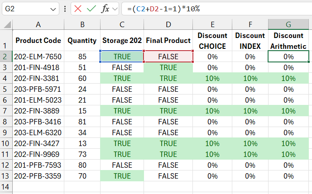The width and height of the screenshot is (312, 194).
Task: Click the Discount CHOICE header cell
Action: [x=212, y=40]
